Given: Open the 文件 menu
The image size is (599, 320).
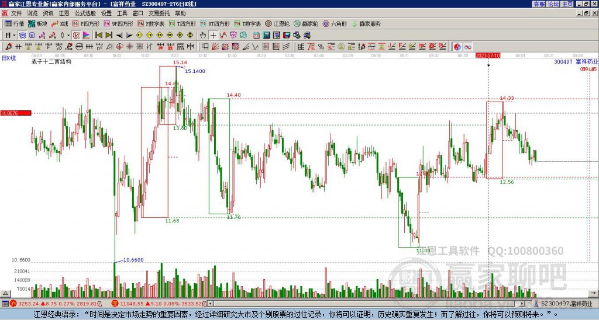Looking at the screenshot, I should (16, 13).
